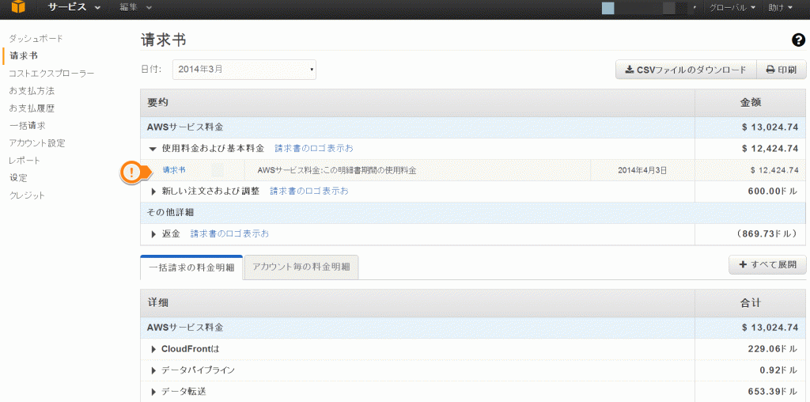Expand the 新しい注文さおよび調整 row

[x=153, y=192]
